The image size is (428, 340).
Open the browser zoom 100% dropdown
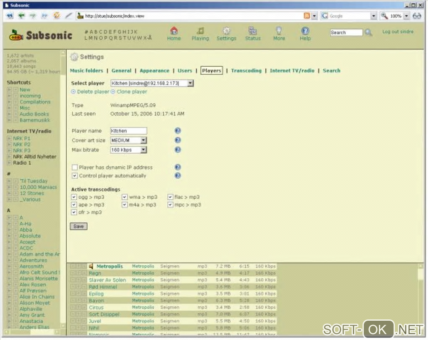[x=407, y=16]
